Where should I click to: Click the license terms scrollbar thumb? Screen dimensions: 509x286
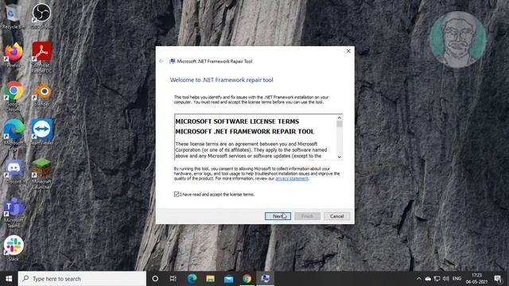pos(340,124)
